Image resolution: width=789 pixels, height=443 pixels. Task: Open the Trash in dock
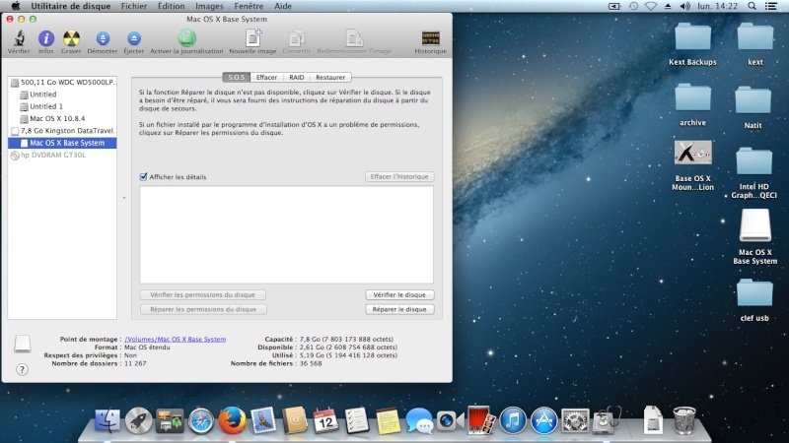pos(684,421)
